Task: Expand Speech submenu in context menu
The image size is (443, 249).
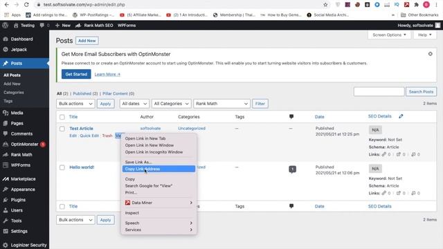Action: 159,223
